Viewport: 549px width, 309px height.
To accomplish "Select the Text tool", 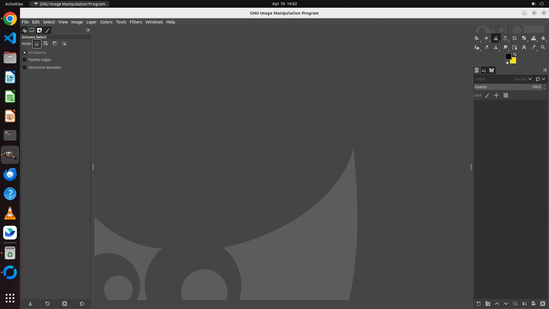I will [x=524, y=47].
